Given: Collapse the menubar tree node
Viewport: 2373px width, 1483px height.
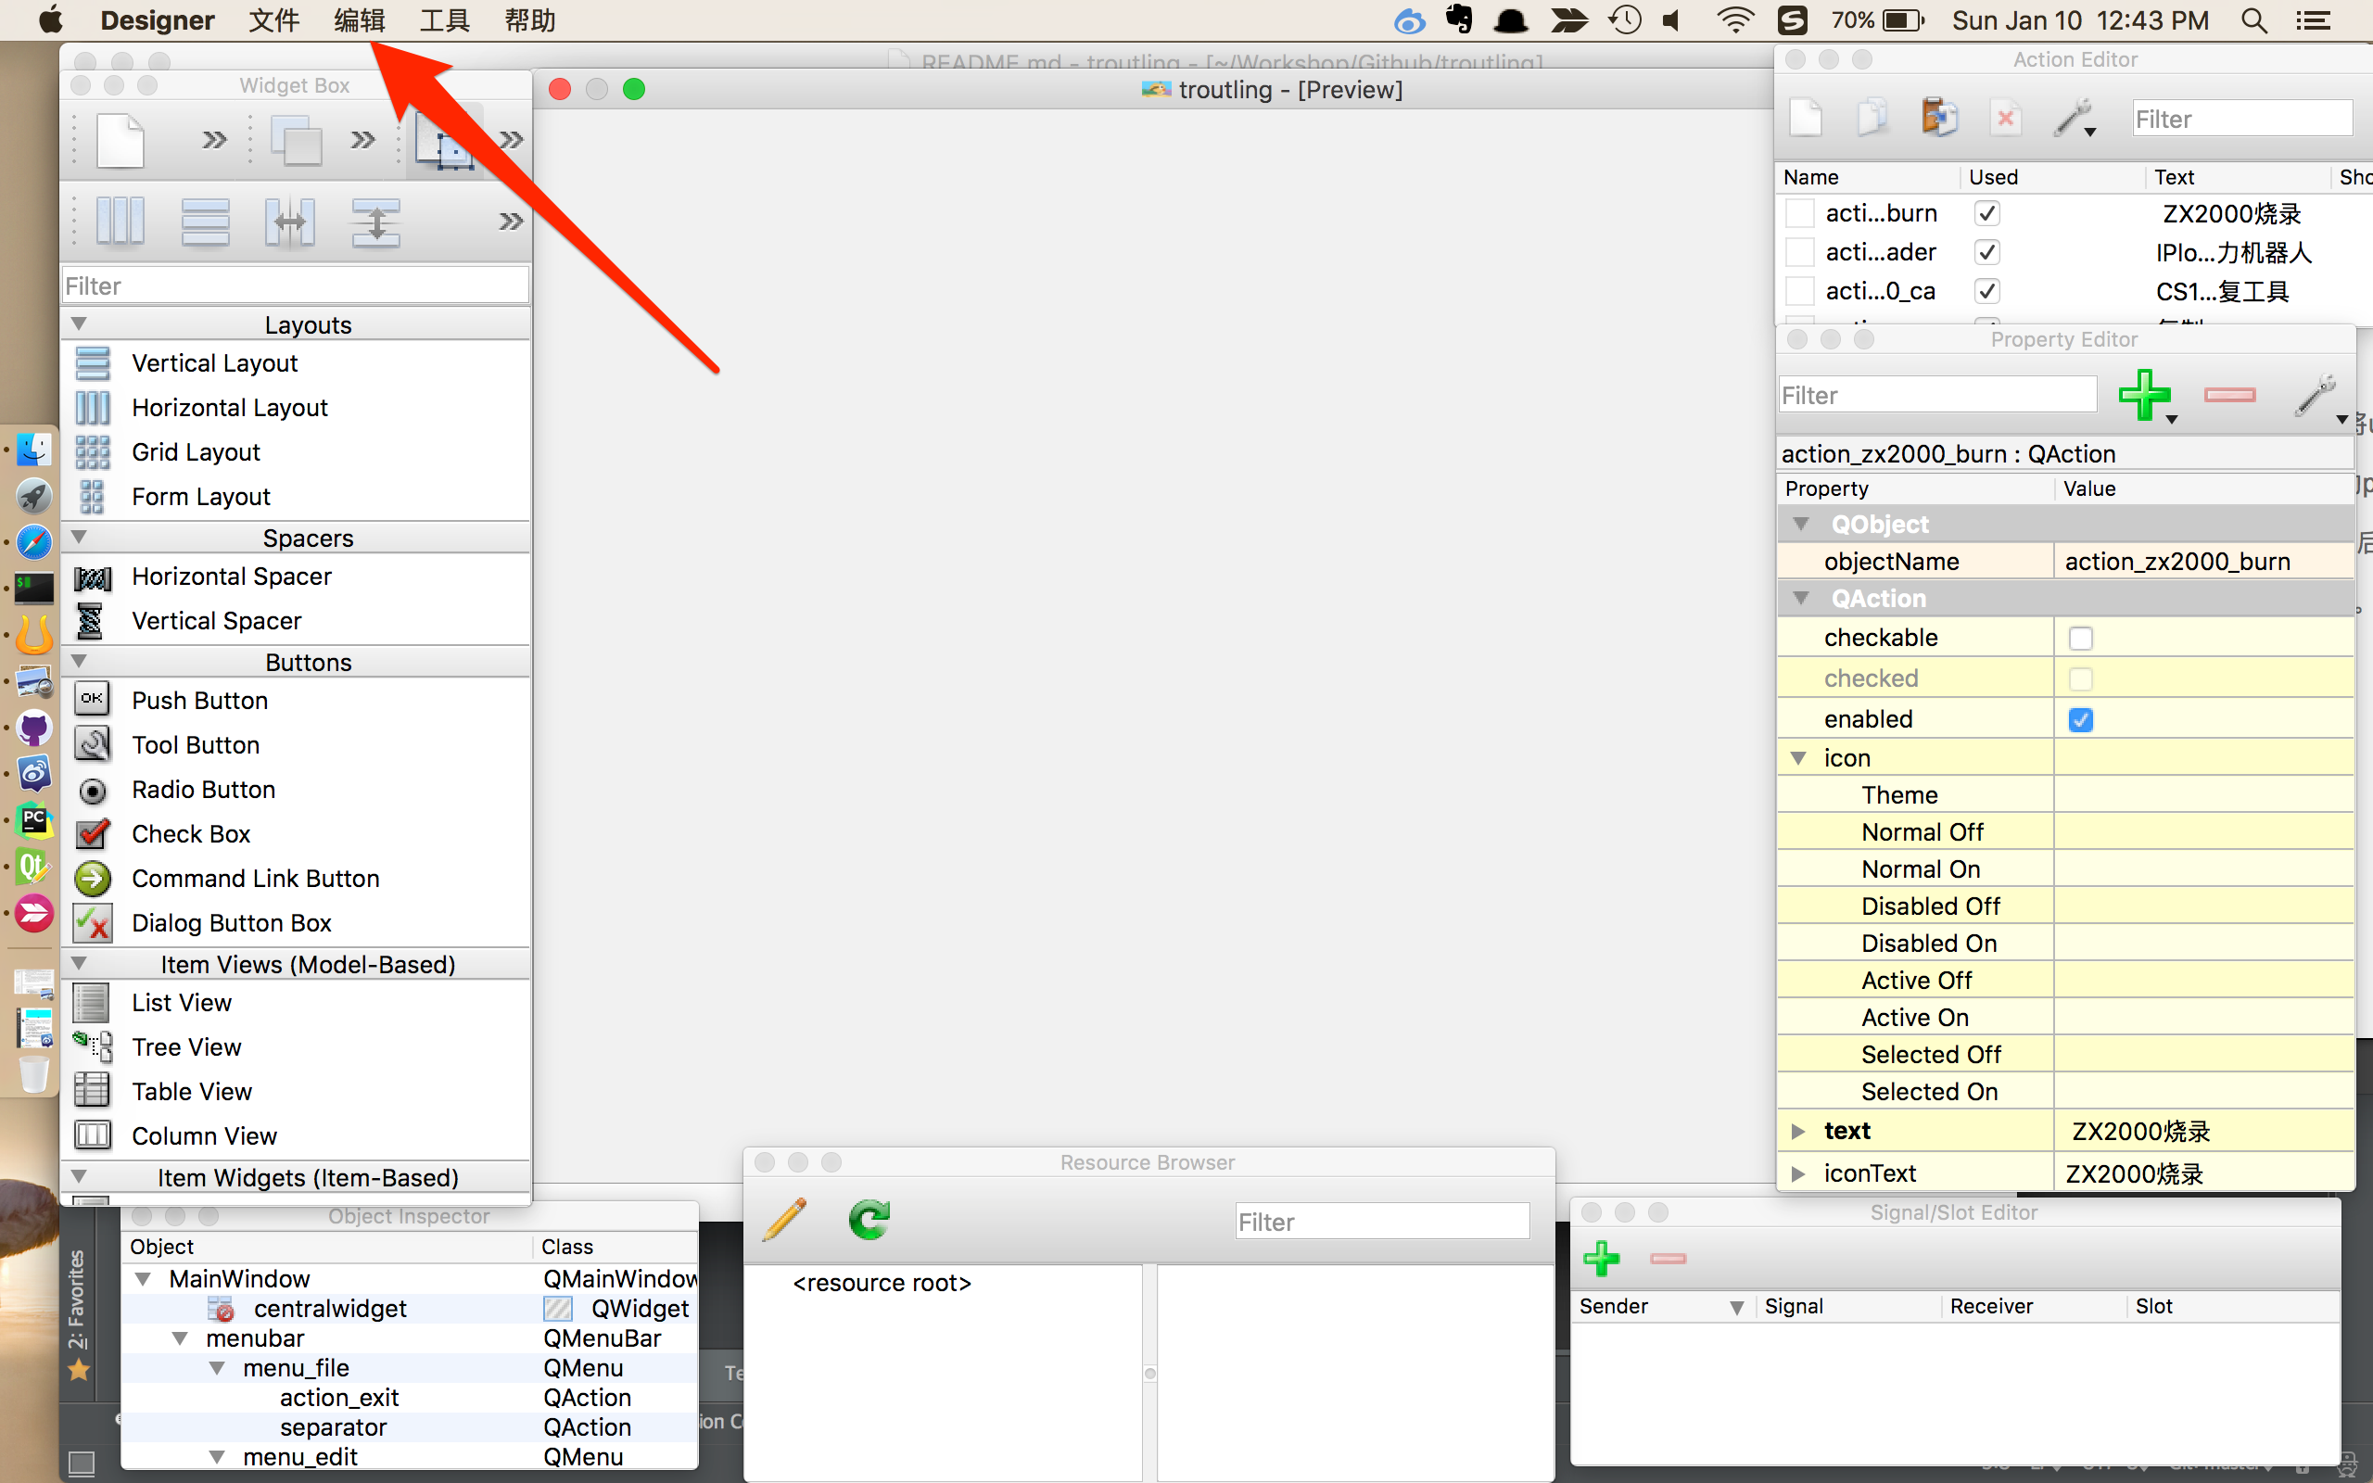Looking at the screenshot, I should 181,1338.
